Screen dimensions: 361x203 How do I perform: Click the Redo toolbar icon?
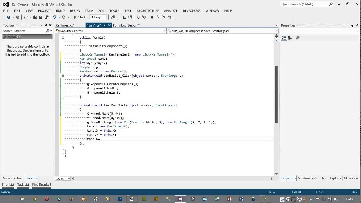(x=63, y=17)
